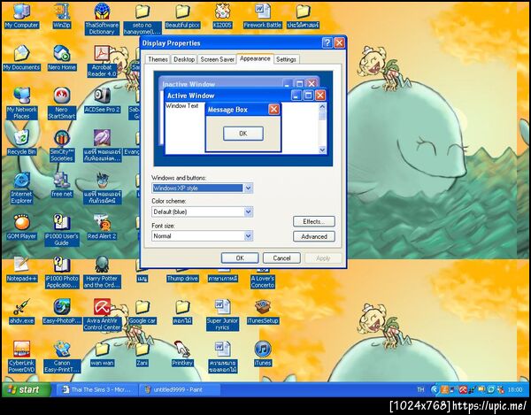Click OK in the preview Message Box
Viewport: 531px width, 415px height.
point(243,134)
